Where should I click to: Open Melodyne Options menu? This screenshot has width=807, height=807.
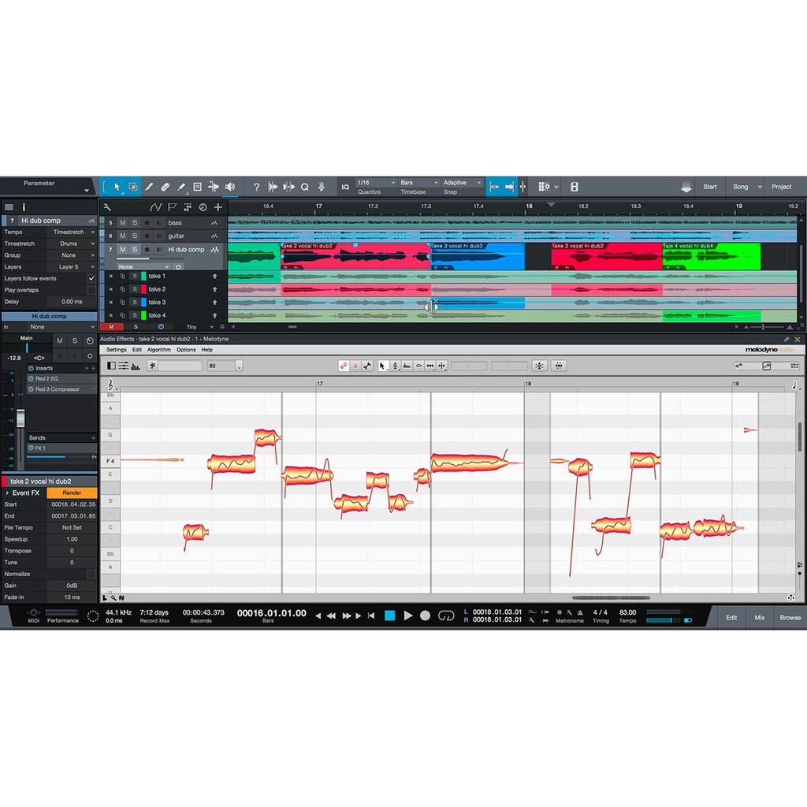click(x=186, y=349)
